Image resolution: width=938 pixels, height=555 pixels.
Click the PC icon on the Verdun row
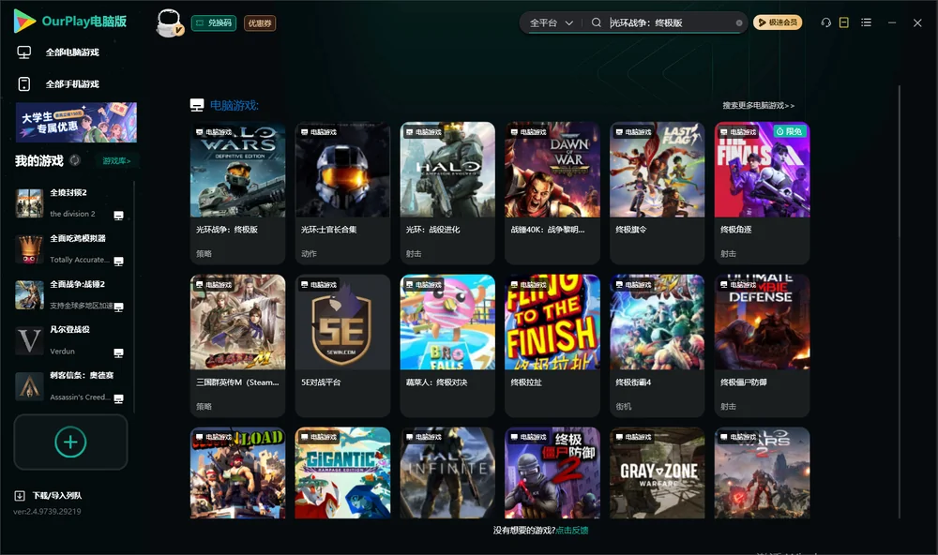click(x=118, y=352)
